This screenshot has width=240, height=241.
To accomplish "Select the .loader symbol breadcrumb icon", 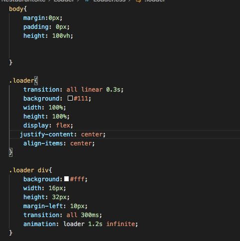I will (x=138, y=0).
